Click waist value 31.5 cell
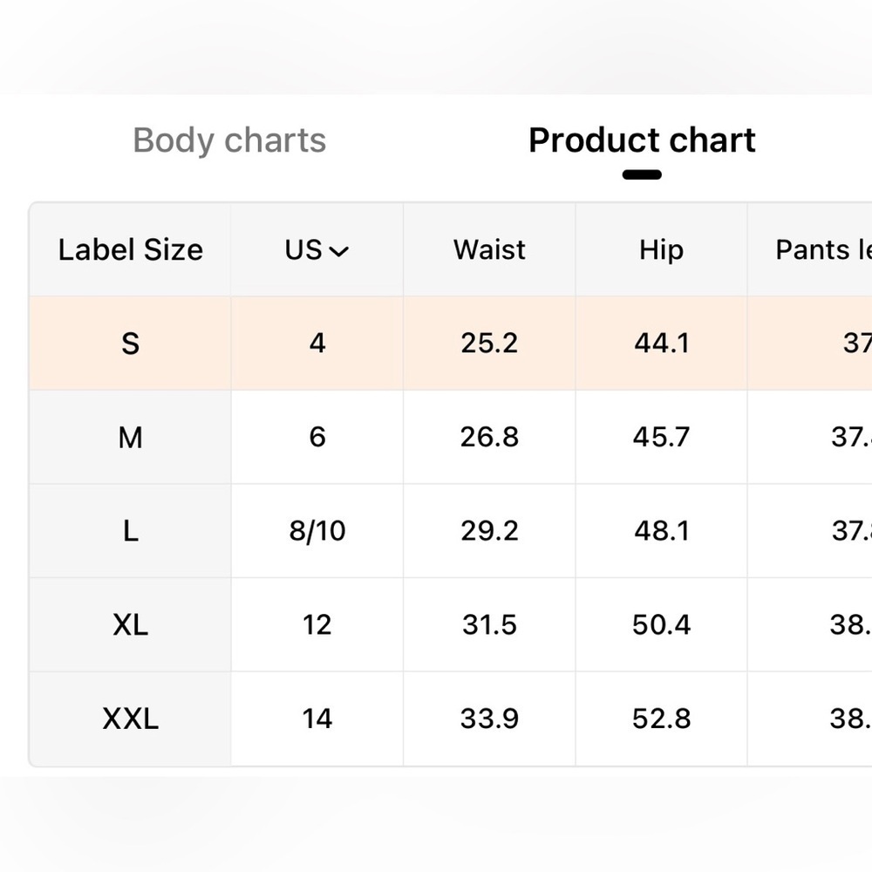Screen dimensions: 872x872 (x=489, y=624)
